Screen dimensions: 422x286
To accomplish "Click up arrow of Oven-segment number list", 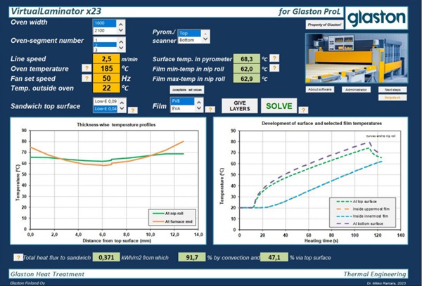I will pos(121,41).
